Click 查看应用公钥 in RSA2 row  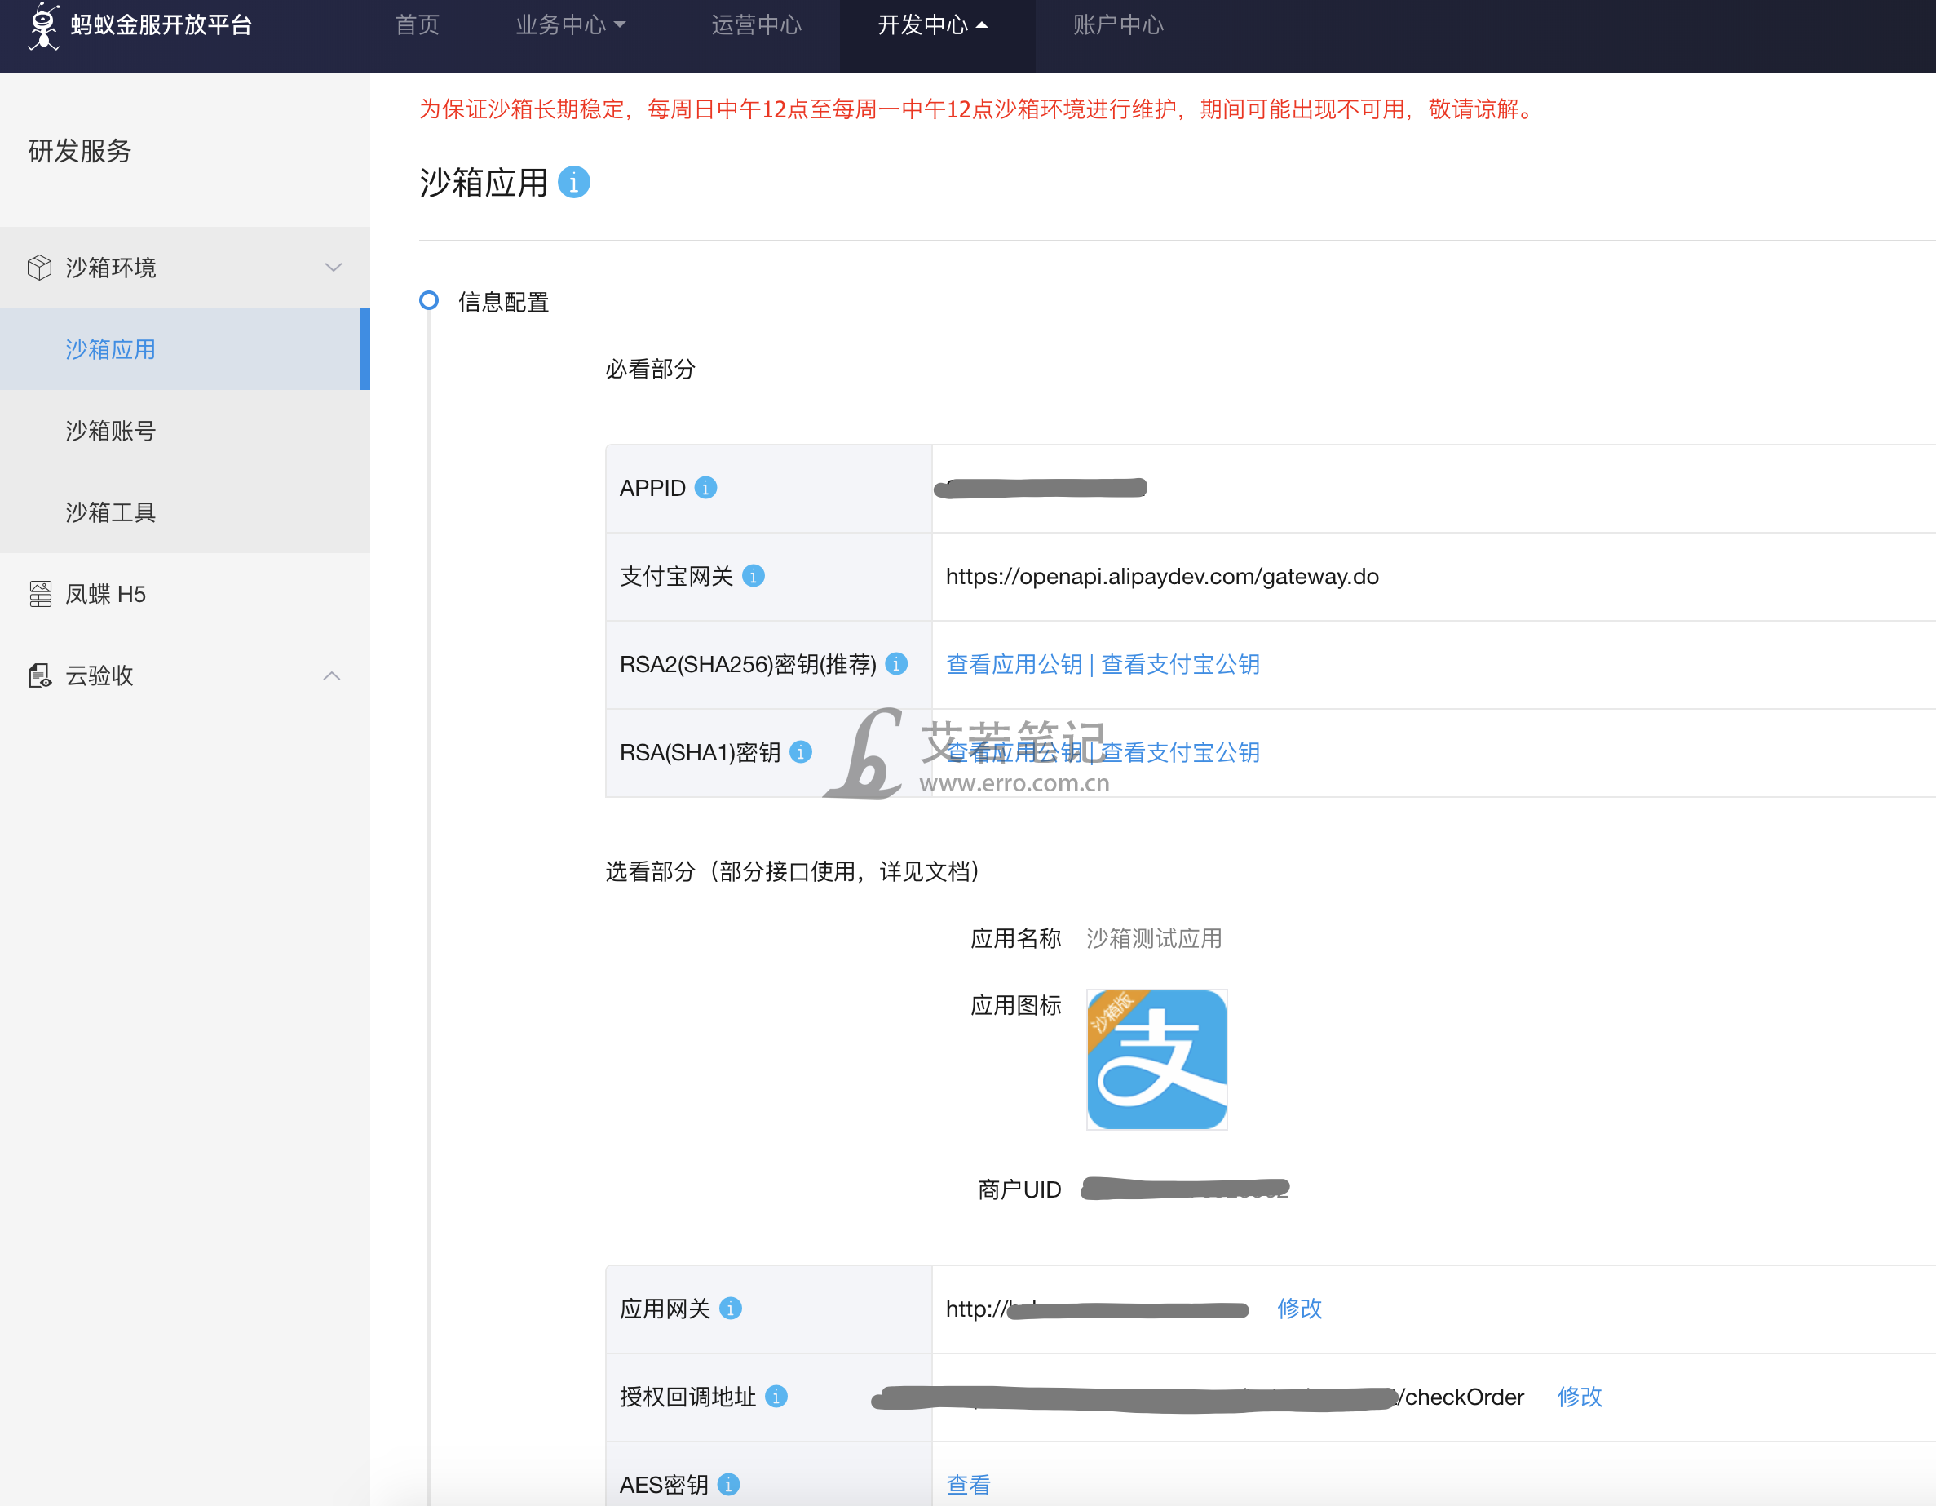pyautogui.click(x=1014, y=664)
